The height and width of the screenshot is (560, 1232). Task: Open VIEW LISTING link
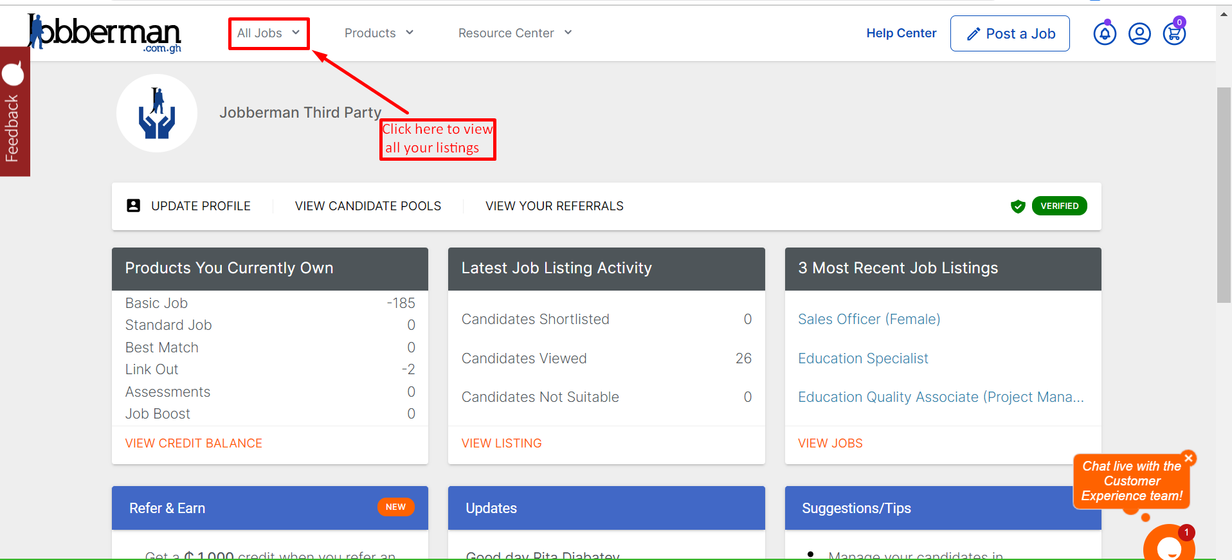click(x=502, y=443)
